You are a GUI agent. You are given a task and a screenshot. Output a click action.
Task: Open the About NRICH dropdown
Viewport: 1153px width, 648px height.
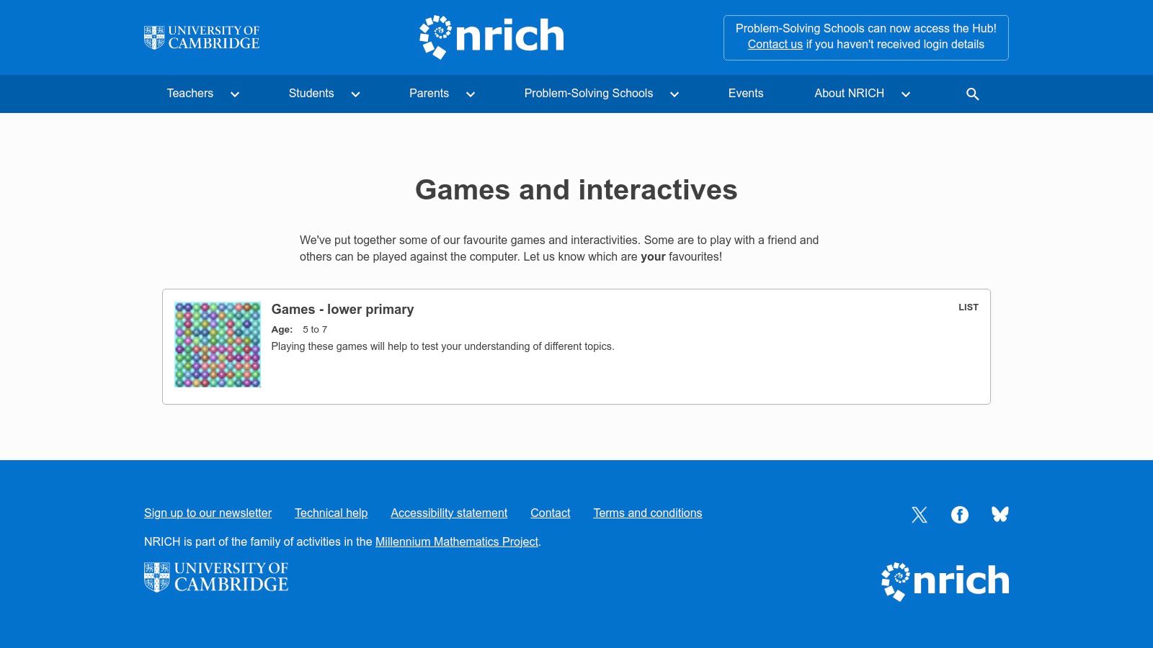pos(849,94)
